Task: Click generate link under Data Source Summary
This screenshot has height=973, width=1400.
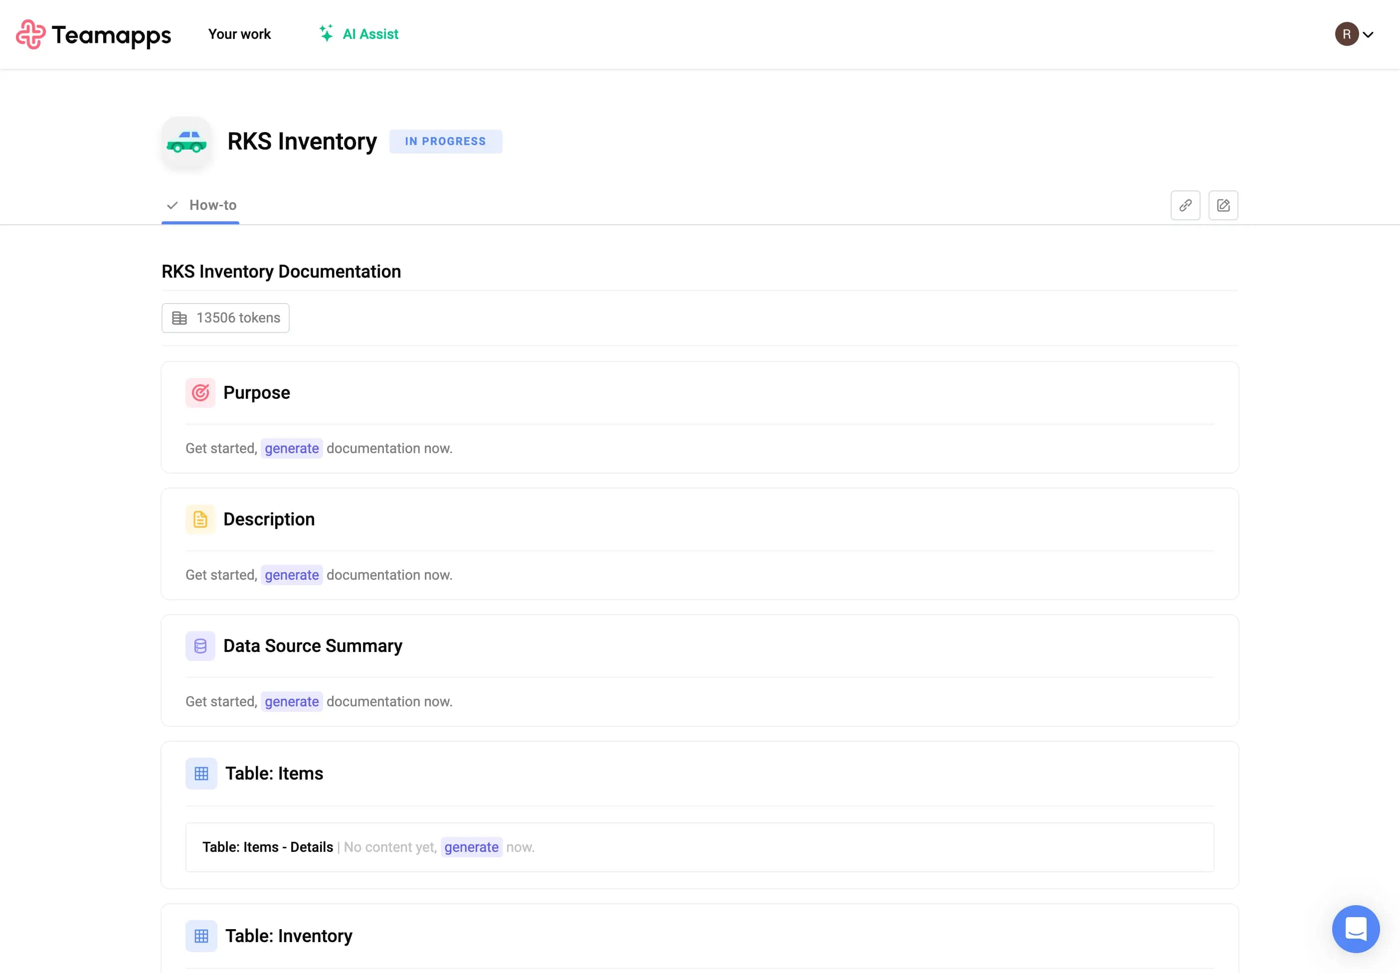Action: tap(292, 702)
